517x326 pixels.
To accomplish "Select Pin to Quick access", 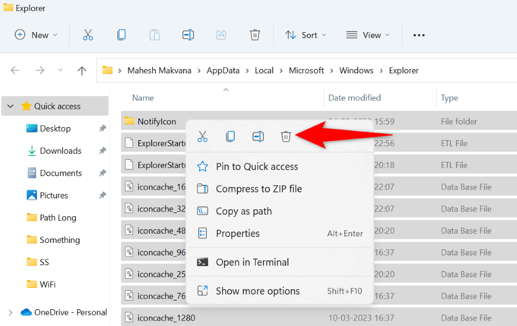I will pyautogui.click(x=256, y=167).
